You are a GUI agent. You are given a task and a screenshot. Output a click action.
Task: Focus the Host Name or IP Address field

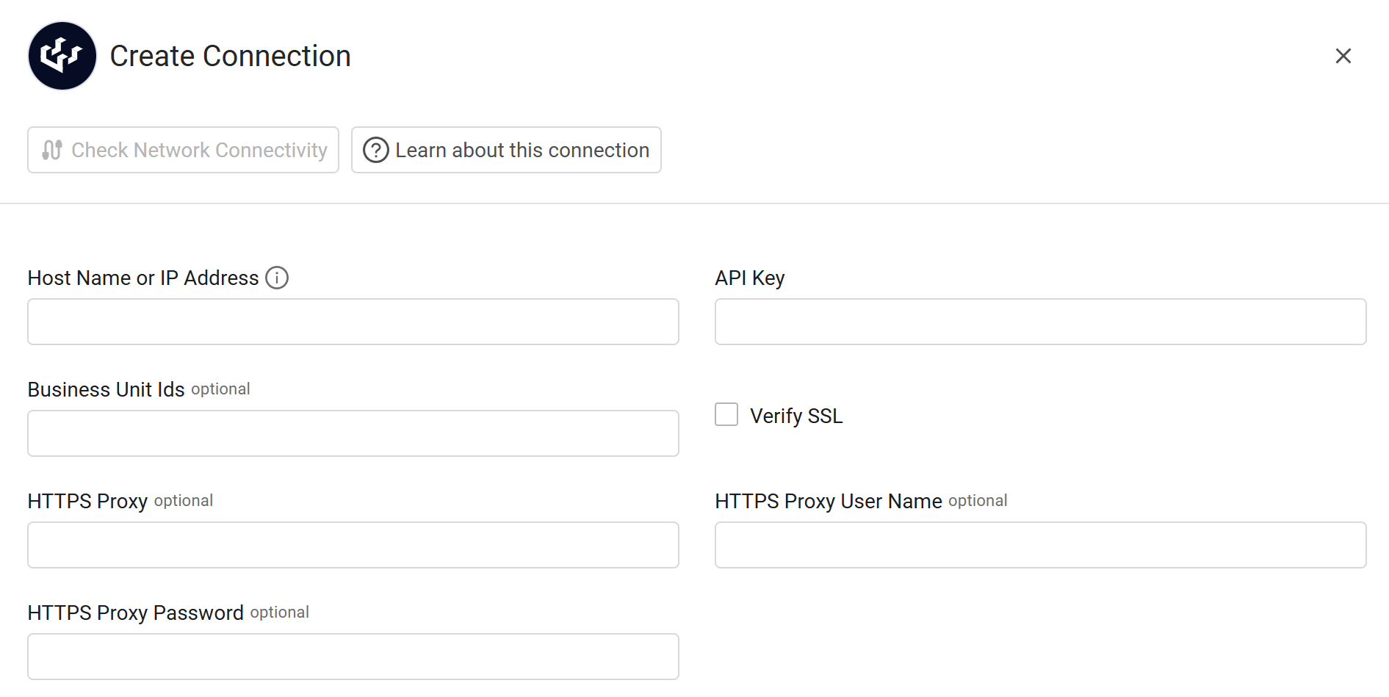(353, 322)
